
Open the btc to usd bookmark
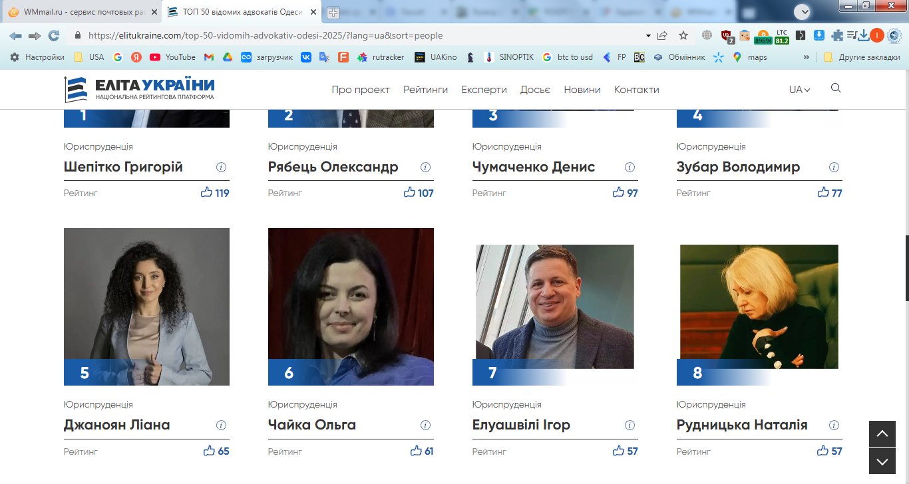tap(567, 57)
